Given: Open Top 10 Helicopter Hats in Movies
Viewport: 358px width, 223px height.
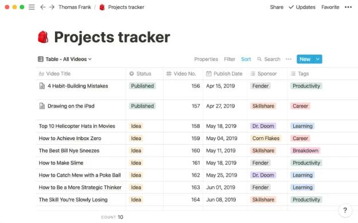Looking at the screenshot, I should point(77,126).
